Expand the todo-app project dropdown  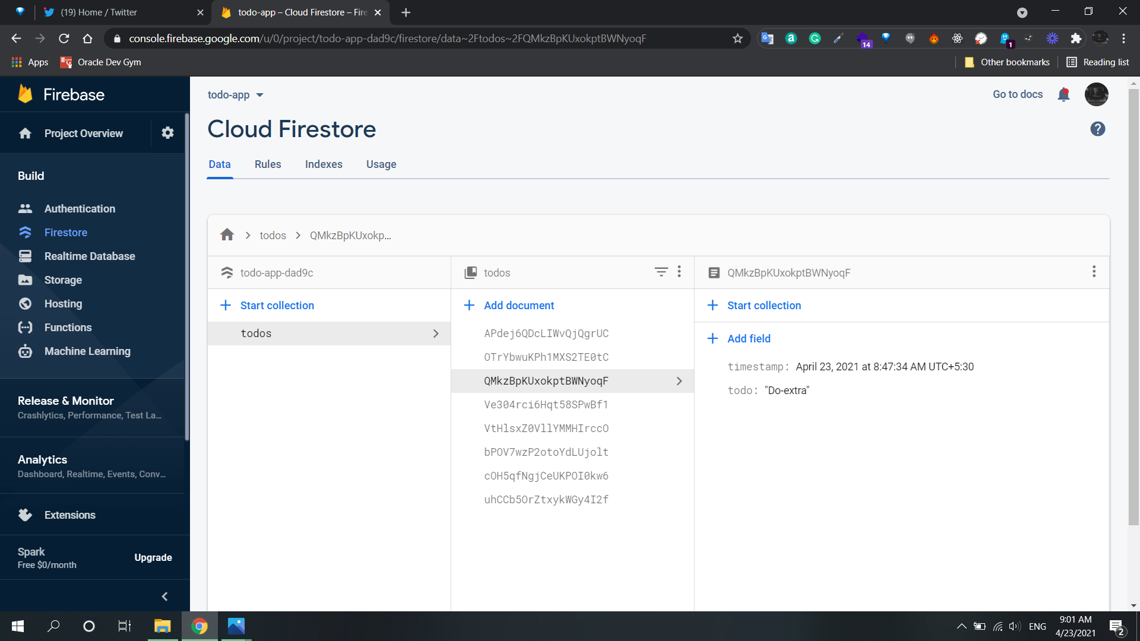pos(236,95)
